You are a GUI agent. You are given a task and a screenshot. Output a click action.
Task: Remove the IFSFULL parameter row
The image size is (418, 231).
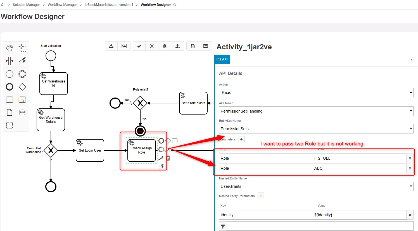[x=410, y=158]
